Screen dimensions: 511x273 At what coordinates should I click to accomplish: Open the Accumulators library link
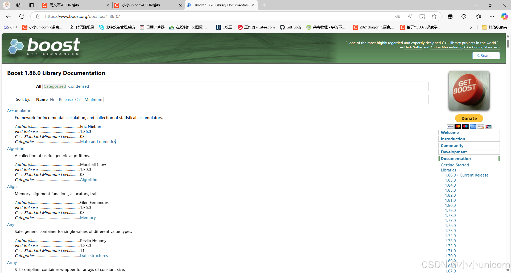pyautogui.click(x=20, y=111)
